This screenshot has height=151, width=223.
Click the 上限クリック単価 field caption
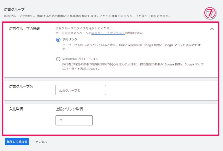(69, 109)
